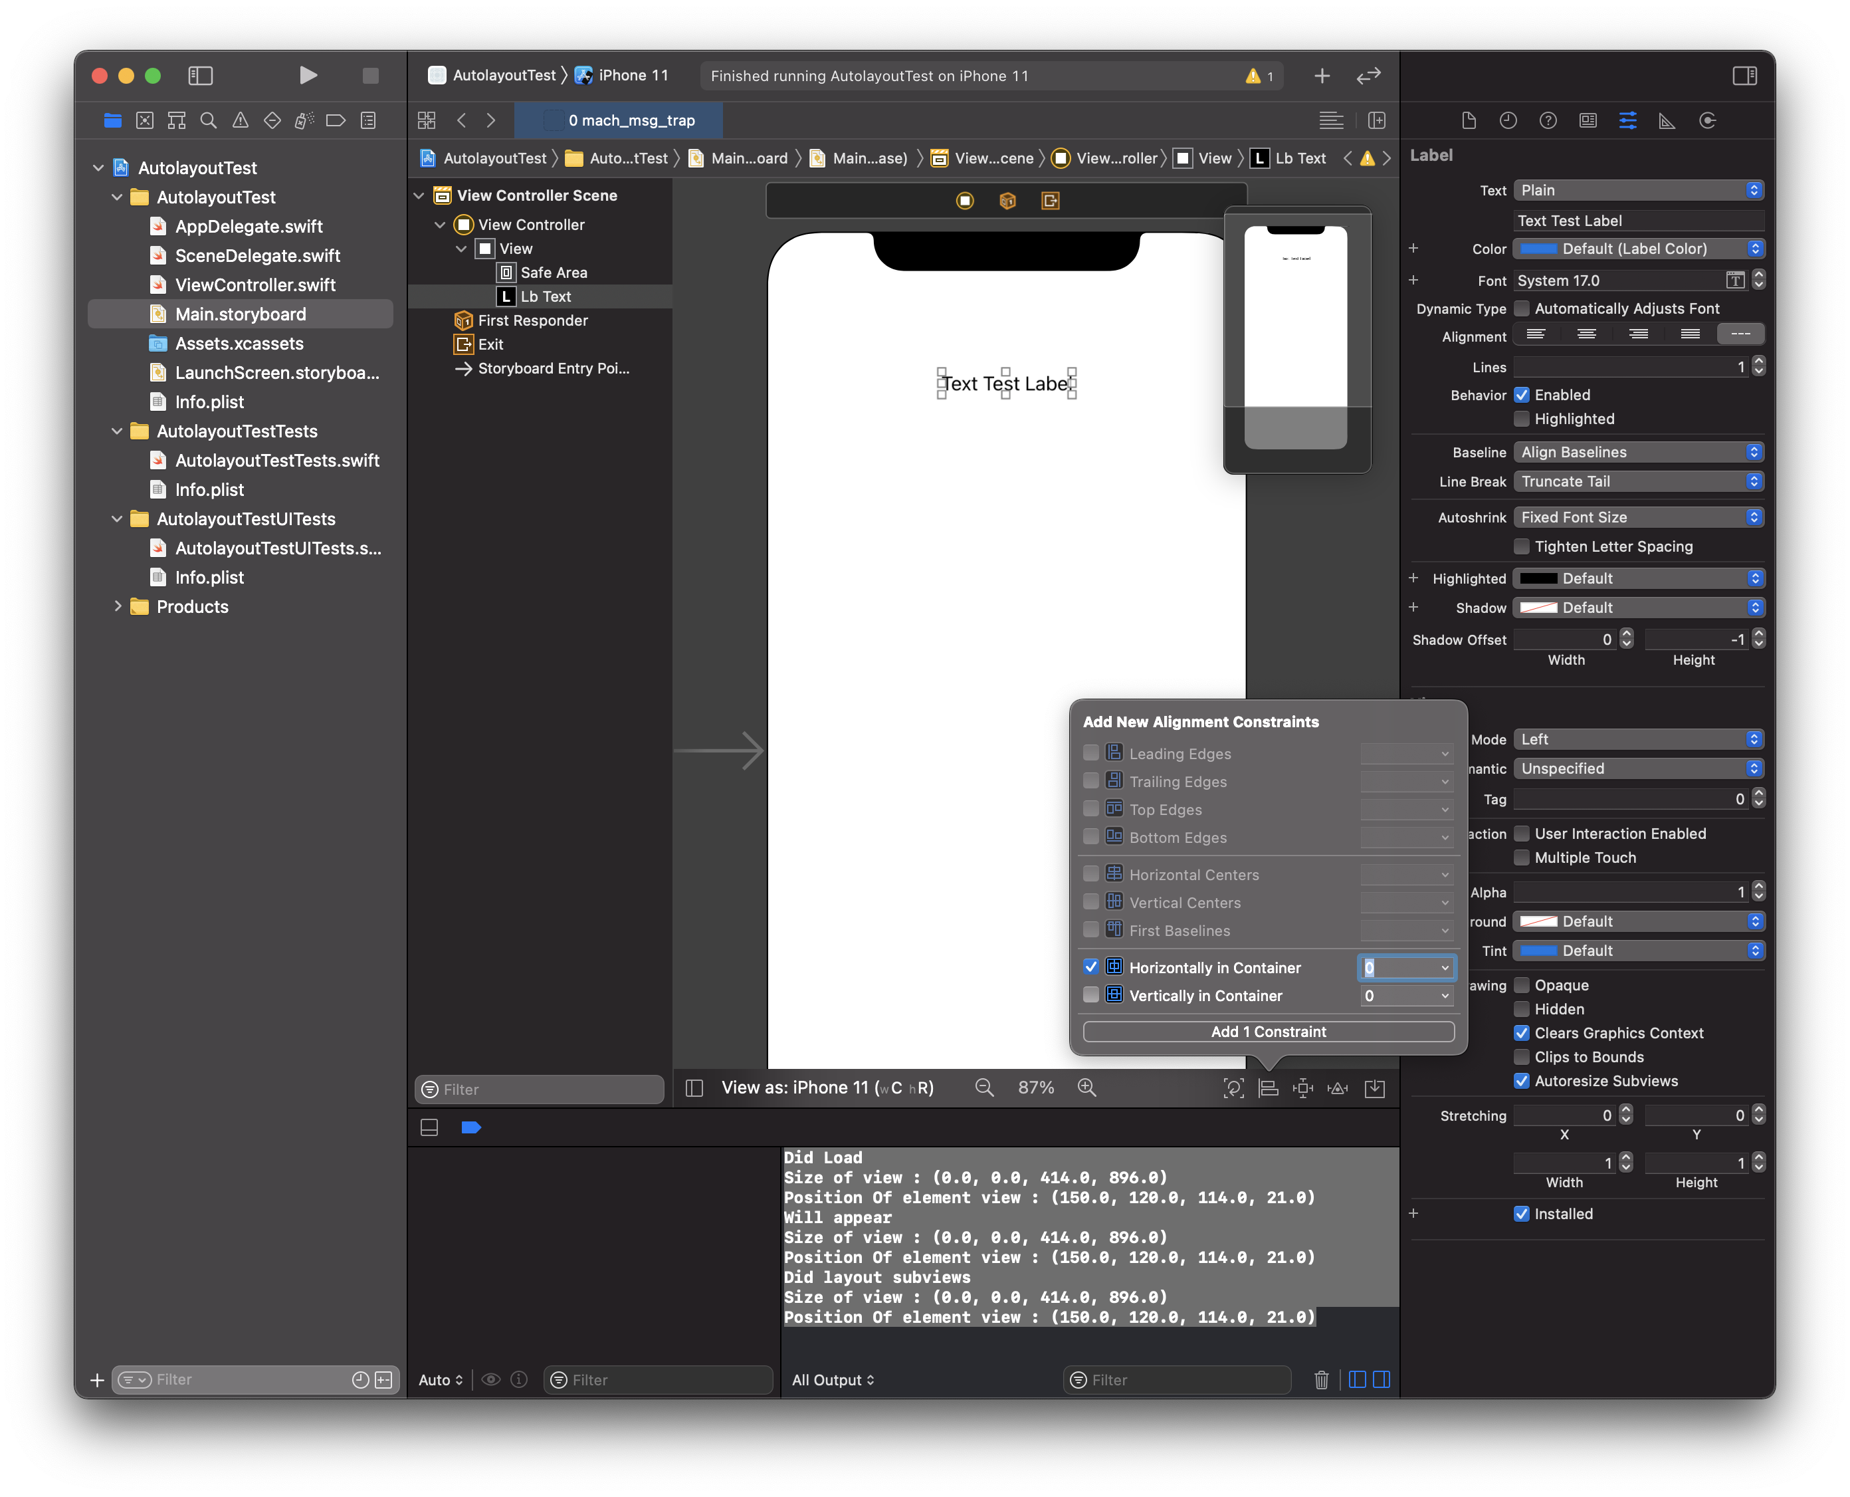1850x1497 pixels.
Task: Click View as: iPhone 11 button
Action: 827,1088
